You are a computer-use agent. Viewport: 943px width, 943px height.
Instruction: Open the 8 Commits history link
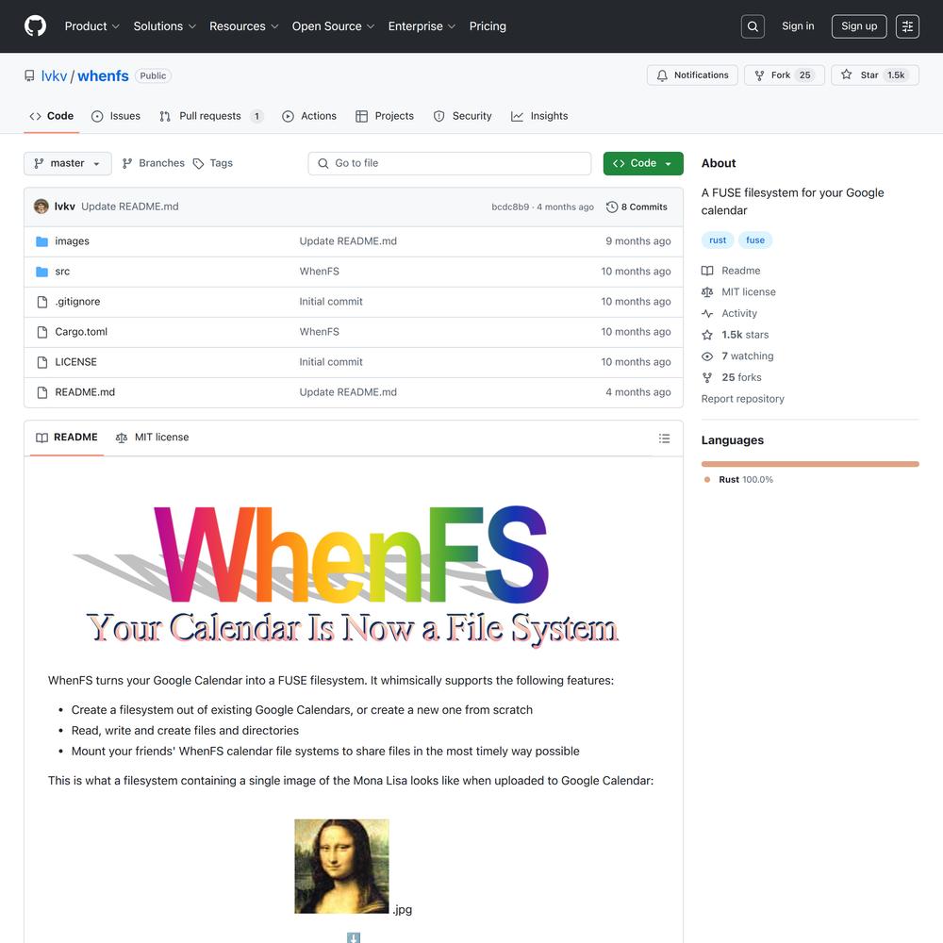coord(637,207)
